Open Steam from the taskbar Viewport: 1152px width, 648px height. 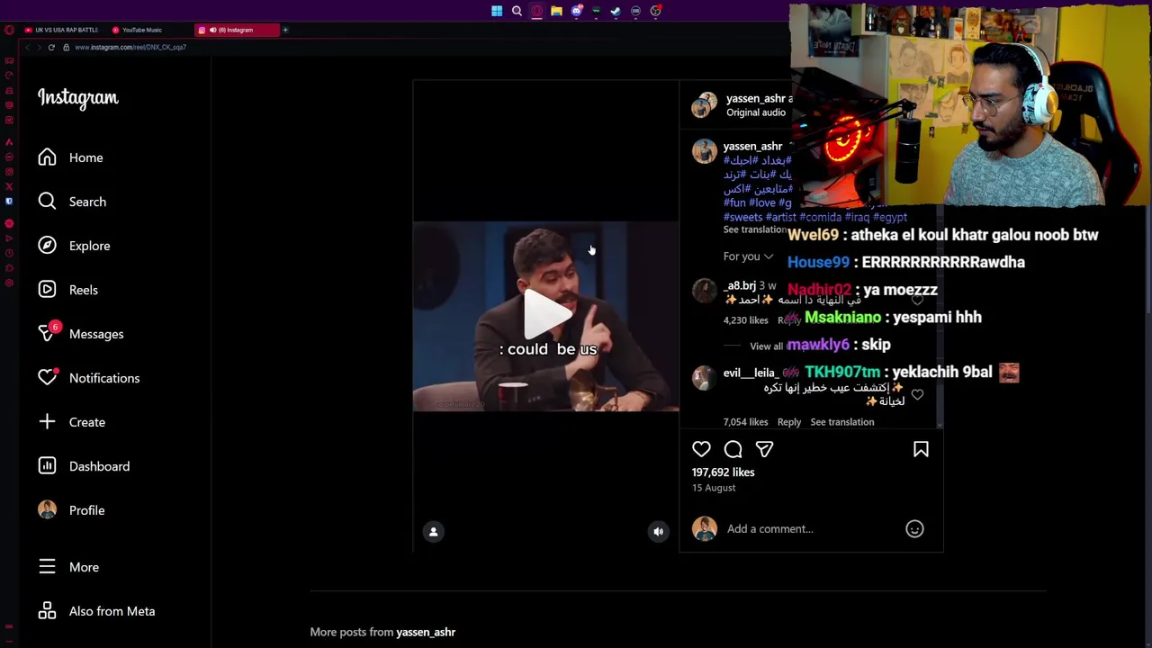[616, 11]
